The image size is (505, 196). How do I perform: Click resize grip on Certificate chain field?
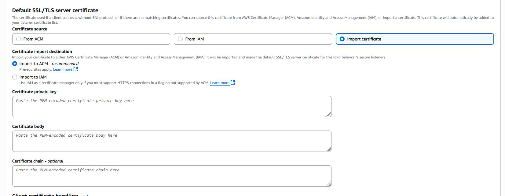click(x=329, y=184)
